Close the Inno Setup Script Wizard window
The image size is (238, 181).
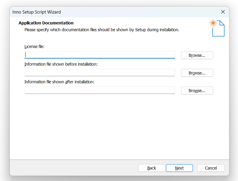(223, 12)
